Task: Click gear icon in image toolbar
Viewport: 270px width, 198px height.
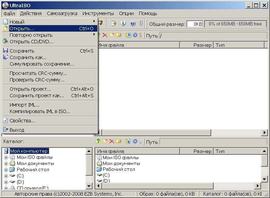Action: click(135, 35)
